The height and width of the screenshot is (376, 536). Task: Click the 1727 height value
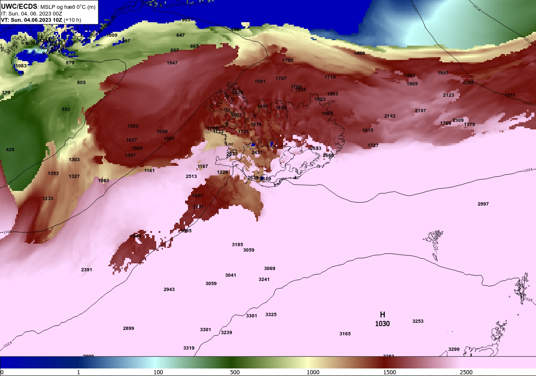[373, 145]
